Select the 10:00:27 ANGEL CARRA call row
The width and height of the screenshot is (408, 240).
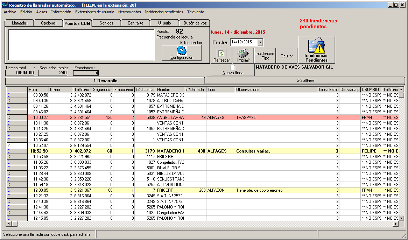coord(170,118)
